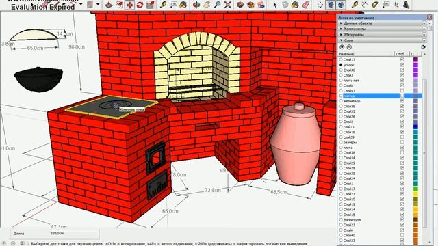Collapse the Слои section
This screenshot has height=246, width=438.
click(x=341, y=40)
